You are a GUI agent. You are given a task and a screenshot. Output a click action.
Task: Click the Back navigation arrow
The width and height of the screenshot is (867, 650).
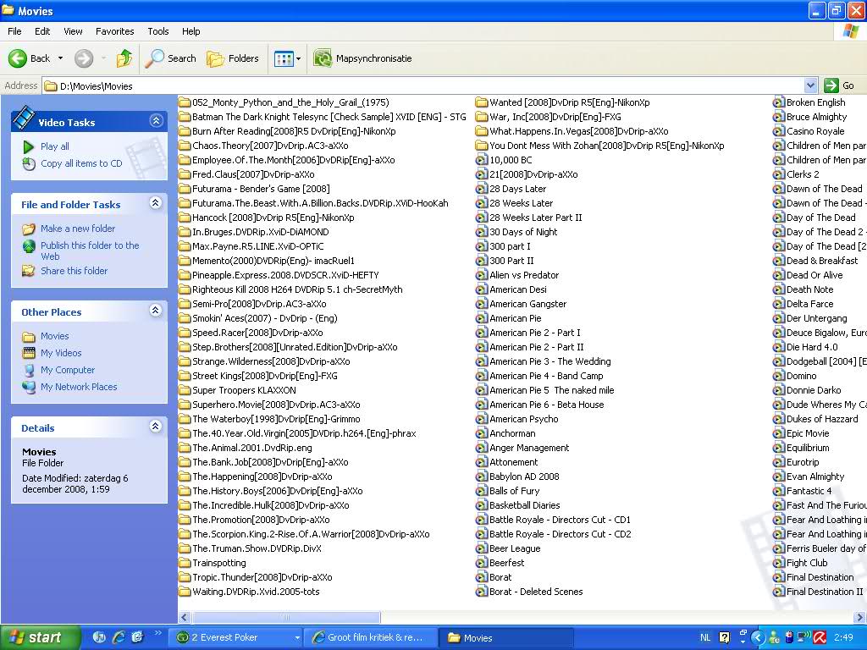tap(30, 58)
